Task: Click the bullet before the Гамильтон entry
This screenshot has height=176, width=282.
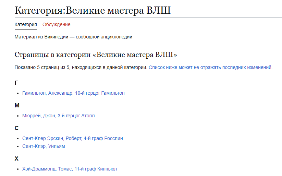Action: point(18,93)
